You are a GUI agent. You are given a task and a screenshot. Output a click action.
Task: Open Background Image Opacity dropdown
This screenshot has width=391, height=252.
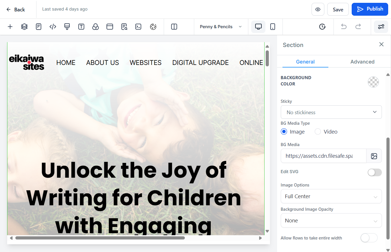coord(331,220)
